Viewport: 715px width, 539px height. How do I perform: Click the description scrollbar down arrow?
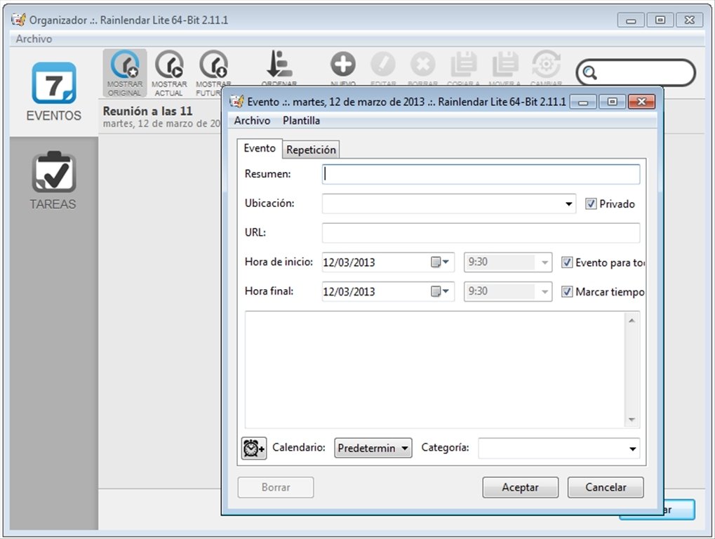point(632,420)
